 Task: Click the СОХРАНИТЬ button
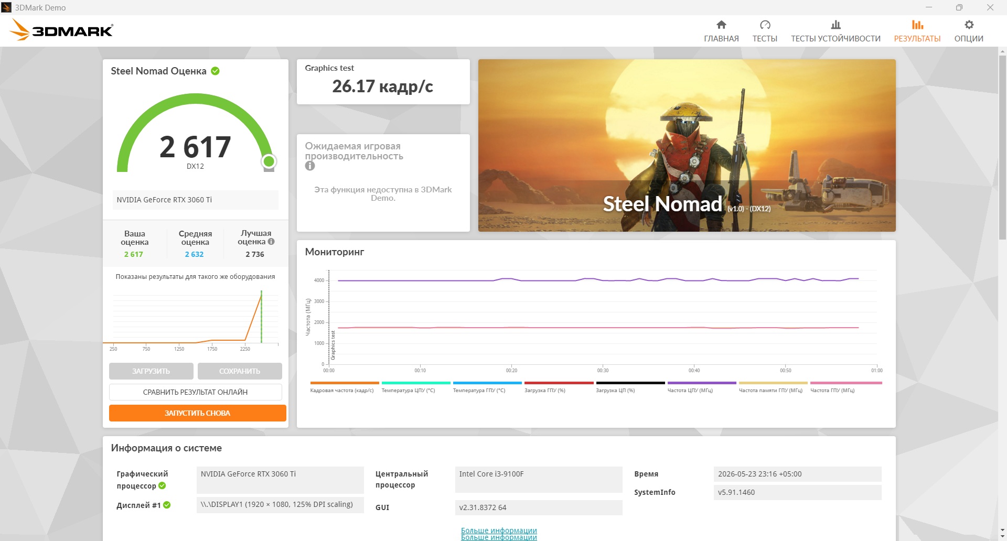click(x=240, y=371)
